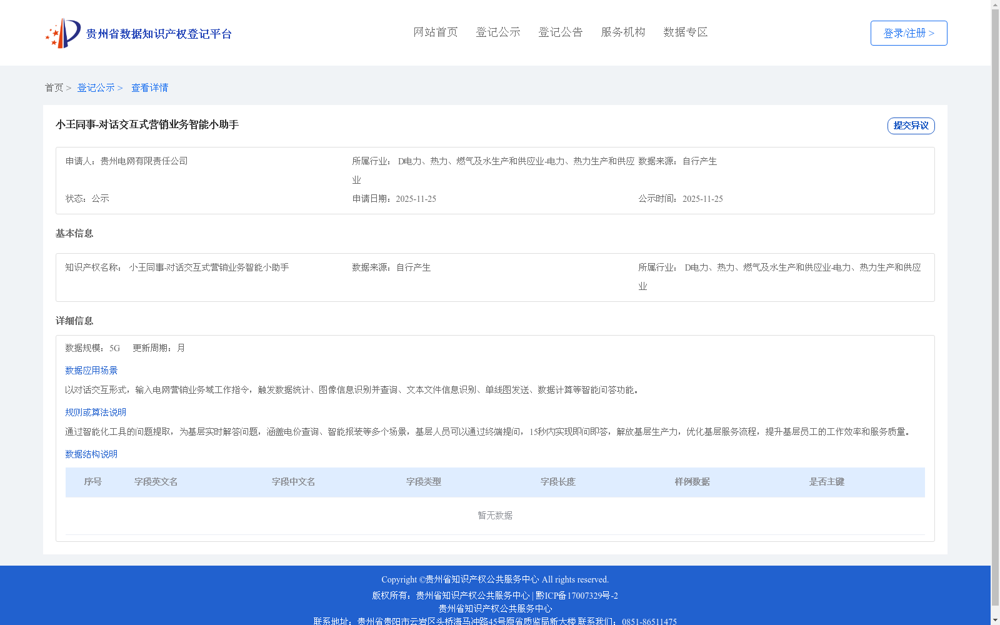Viewport: 1000px width, 625px height.
Task: Click the 登录/注册 button
Action: 909,33
